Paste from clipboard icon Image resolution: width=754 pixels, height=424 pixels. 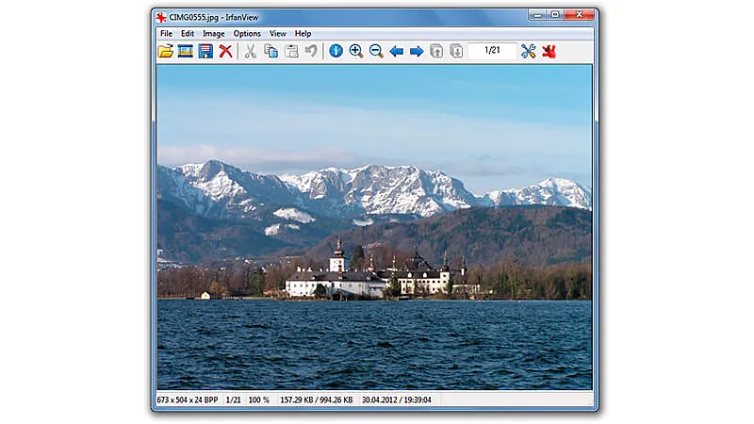tap(291, 51)
